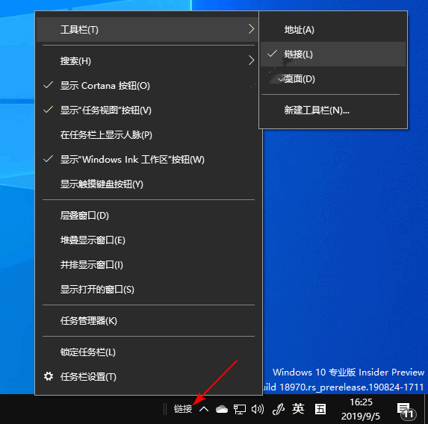Screen dimensions: 428x424
Task: Open the network tray icon
Action: click(240, 409)
